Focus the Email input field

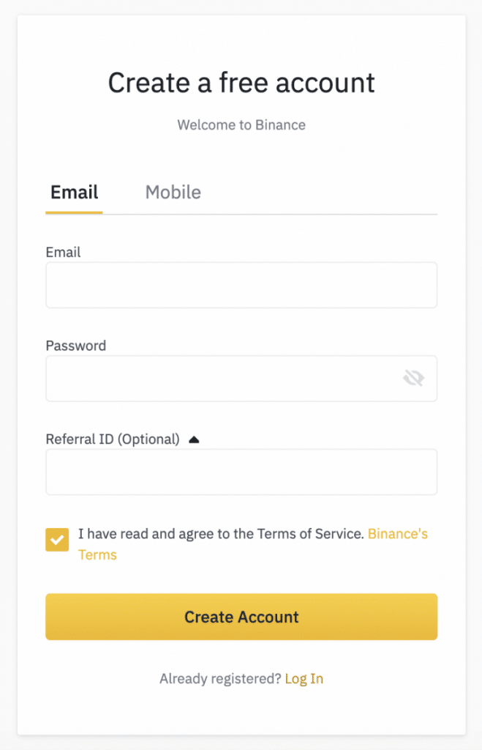[x=241, y=285]
